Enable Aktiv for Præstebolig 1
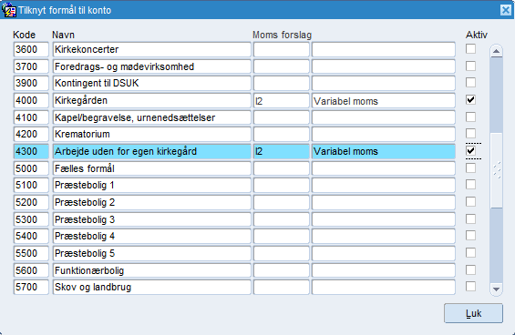Image resolution: width=515 pixels, height=335 pixels. point(470,185)
